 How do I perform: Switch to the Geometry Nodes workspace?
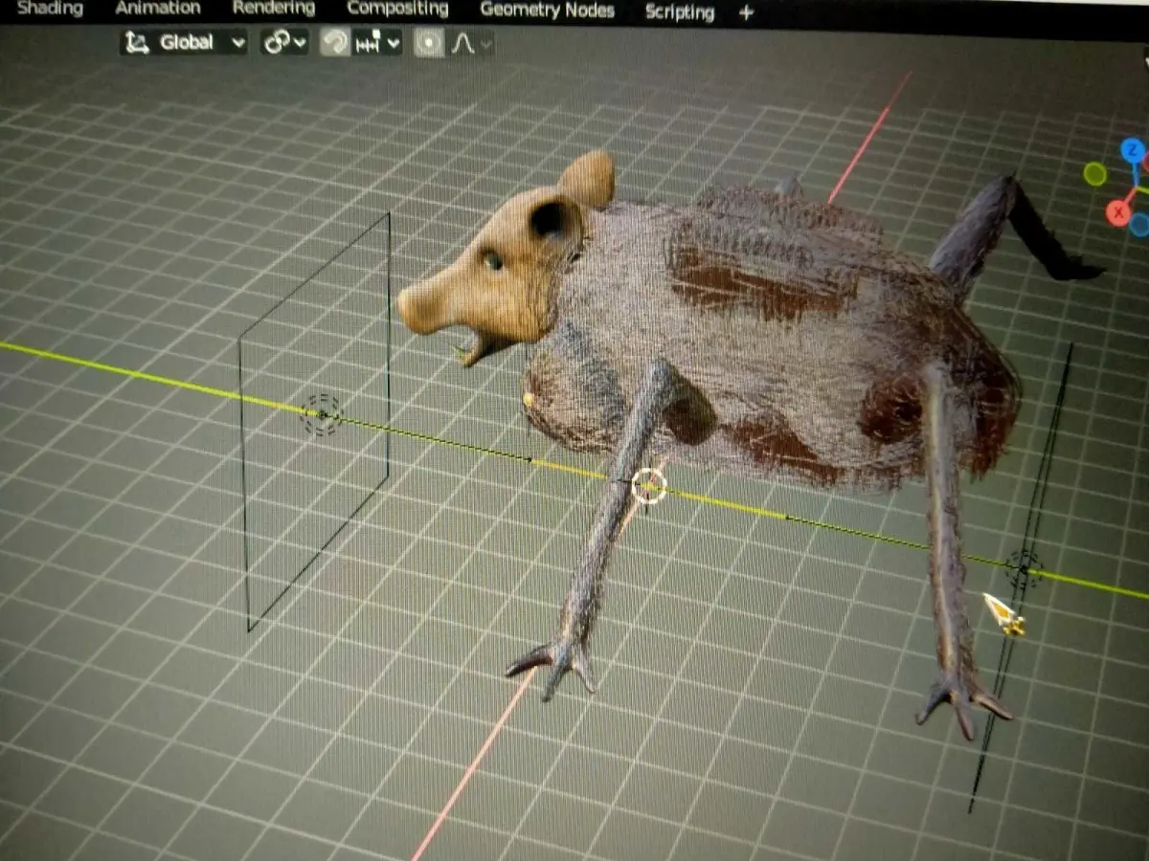547,11
